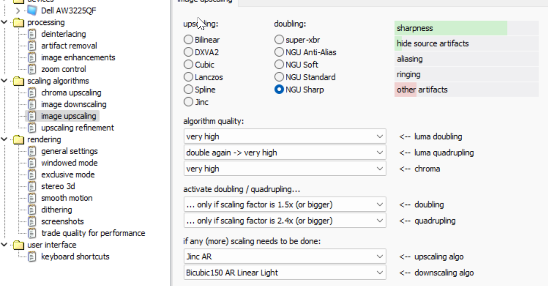The height and width of the screenshot is (286, 548).
Task: Expand the Dell AW3225QF device node
Action: [19, 10]
